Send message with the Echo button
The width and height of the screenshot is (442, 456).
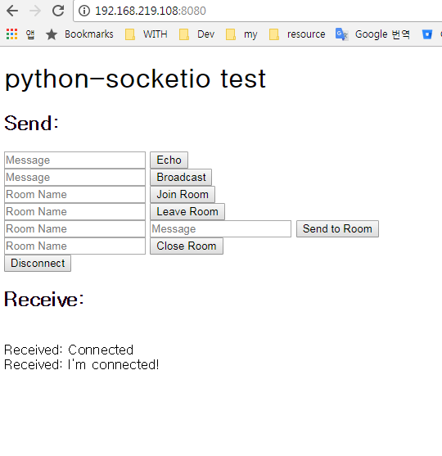(x=169, y=160)
